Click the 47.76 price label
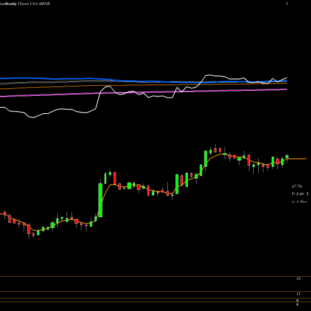Viewport: 311px width, 311px height. pos(297,187)
